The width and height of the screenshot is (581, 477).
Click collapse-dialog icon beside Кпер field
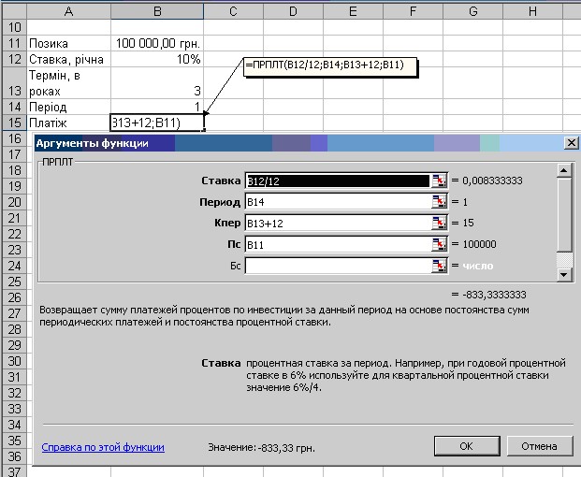pos(439,224)
